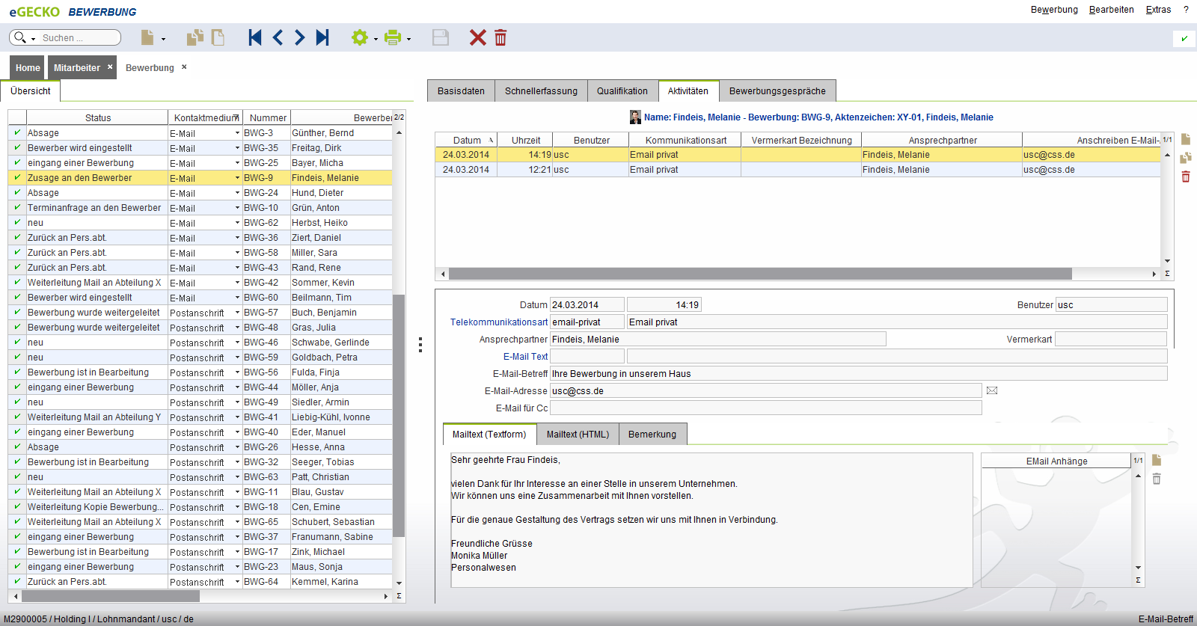
Task: Open Kontaktmedium dropdown for BWG-9
Action: tap(237, 178)
